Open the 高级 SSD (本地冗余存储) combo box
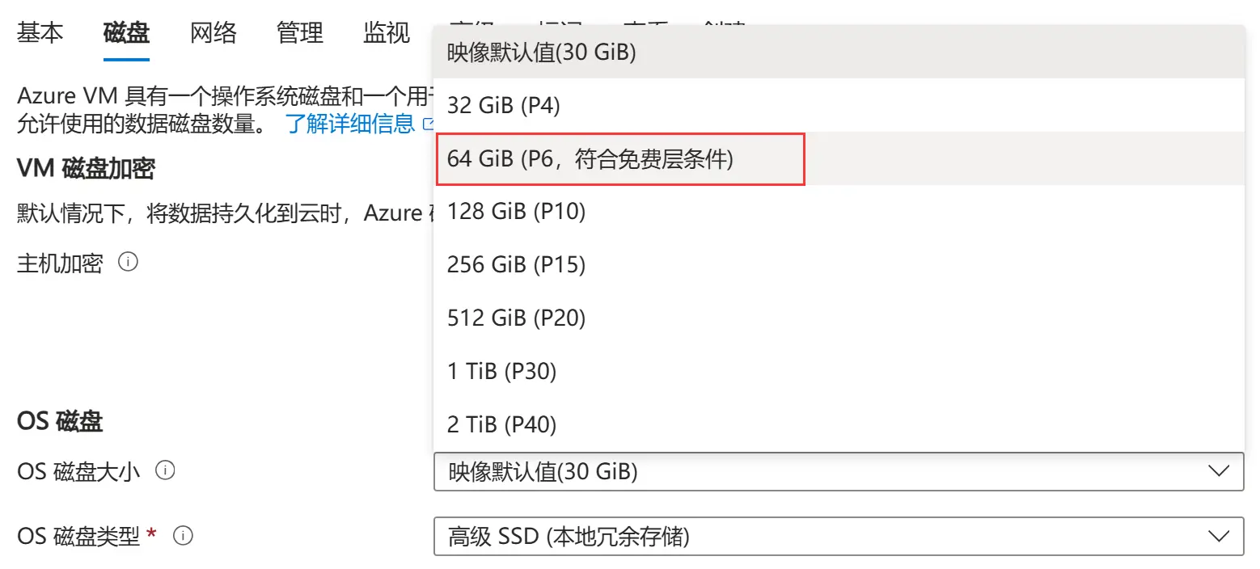The image size is (1260, 569). coord(838,535)
